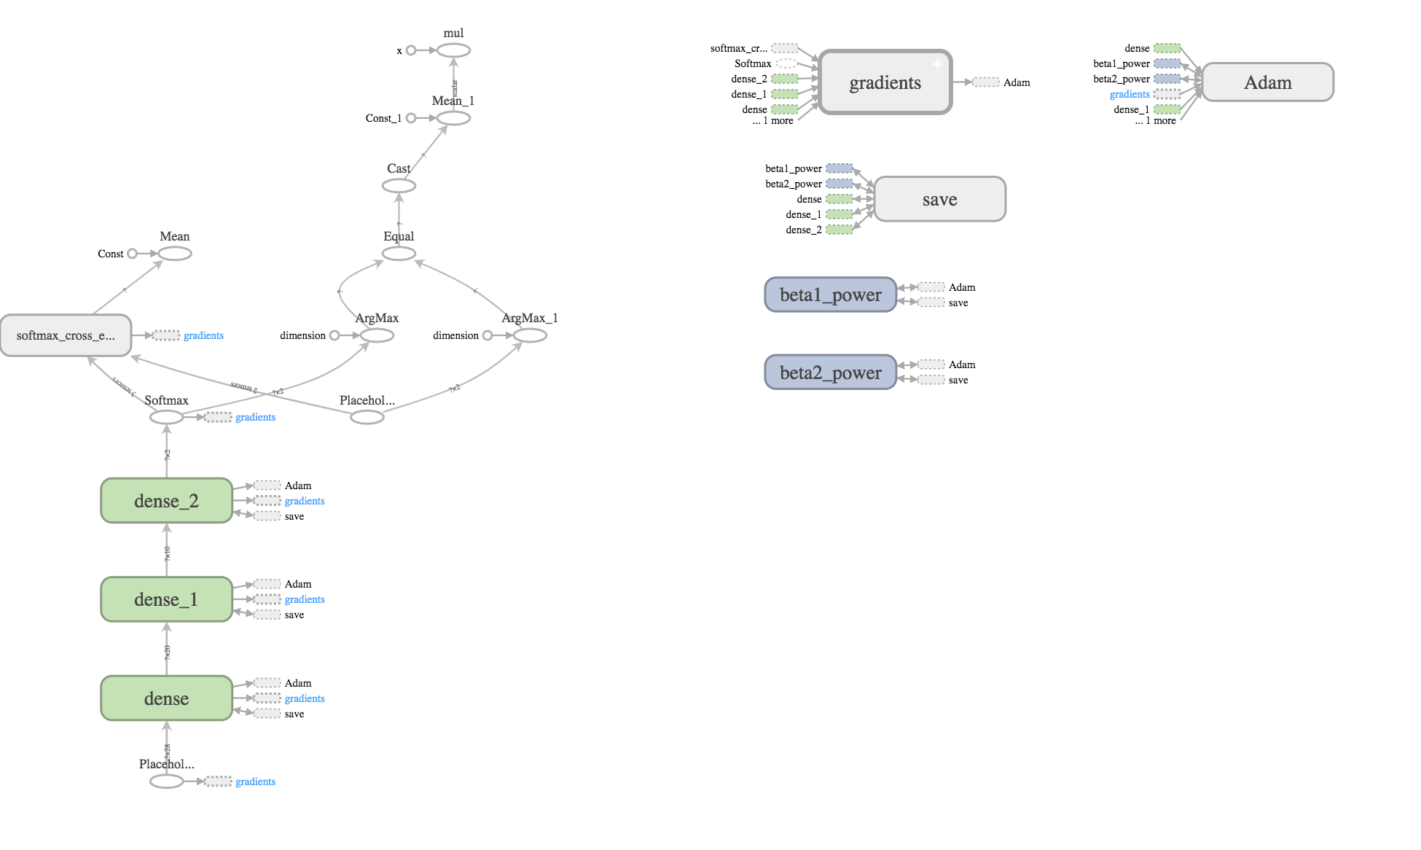The image size is (1421, 850).
Task: Click the Const_1 constant circle
Action: pos(411,118)
